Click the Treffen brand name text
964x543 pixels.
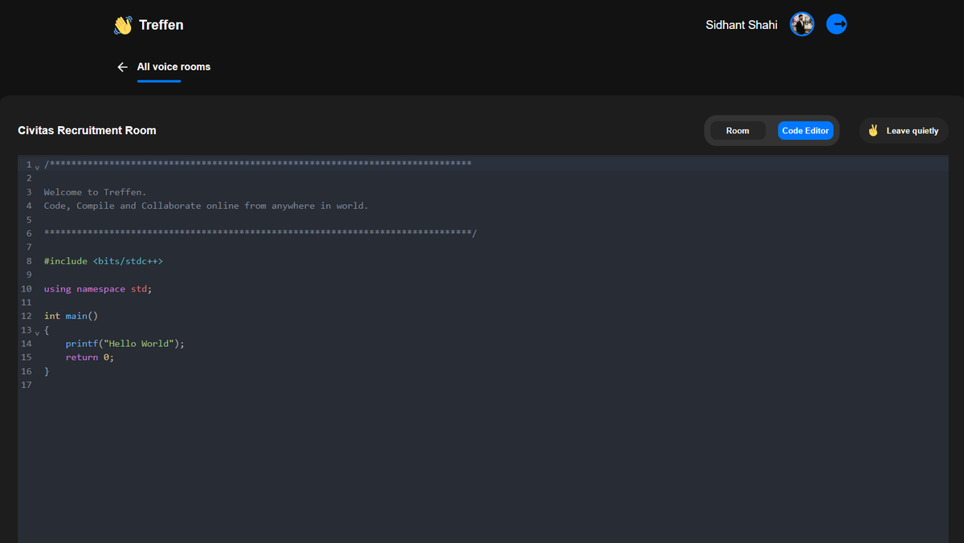(161, 25)
